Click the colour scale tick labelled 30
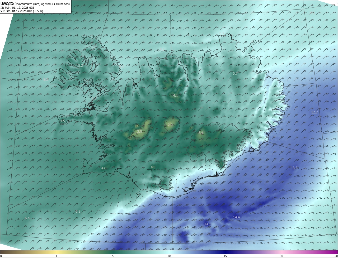 281,256
